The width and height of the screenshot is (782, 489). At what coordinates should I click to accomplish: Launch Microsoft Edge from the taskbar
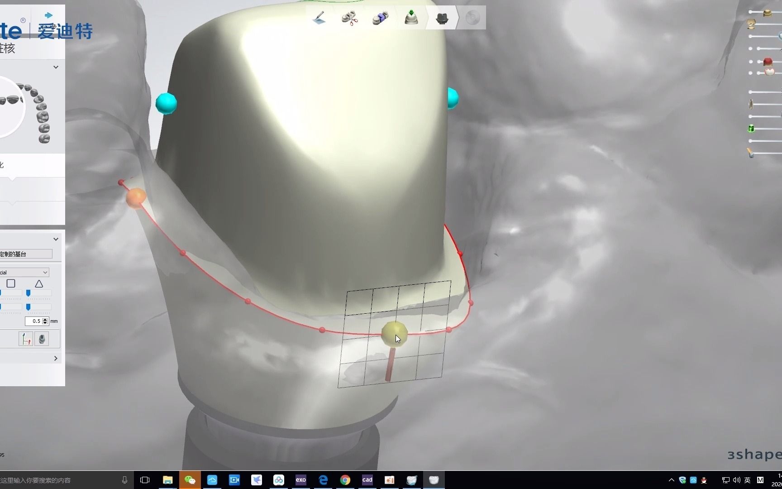[323, 480]
